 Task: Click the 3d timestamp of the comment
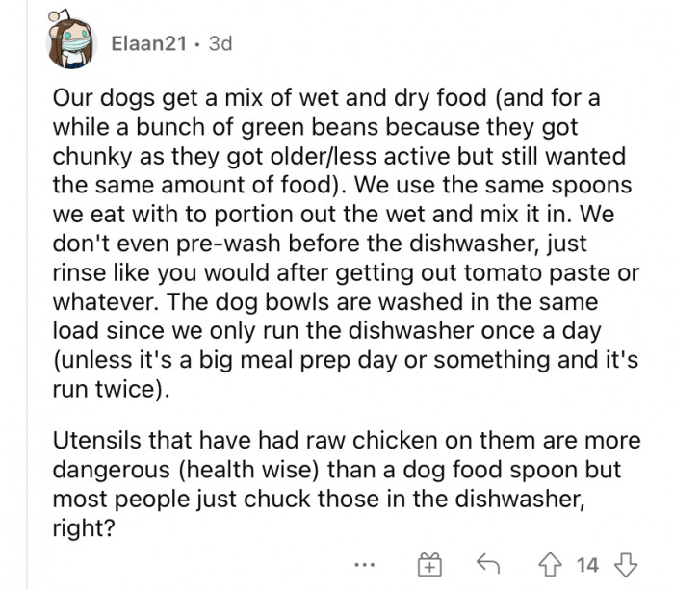point(220,43)
